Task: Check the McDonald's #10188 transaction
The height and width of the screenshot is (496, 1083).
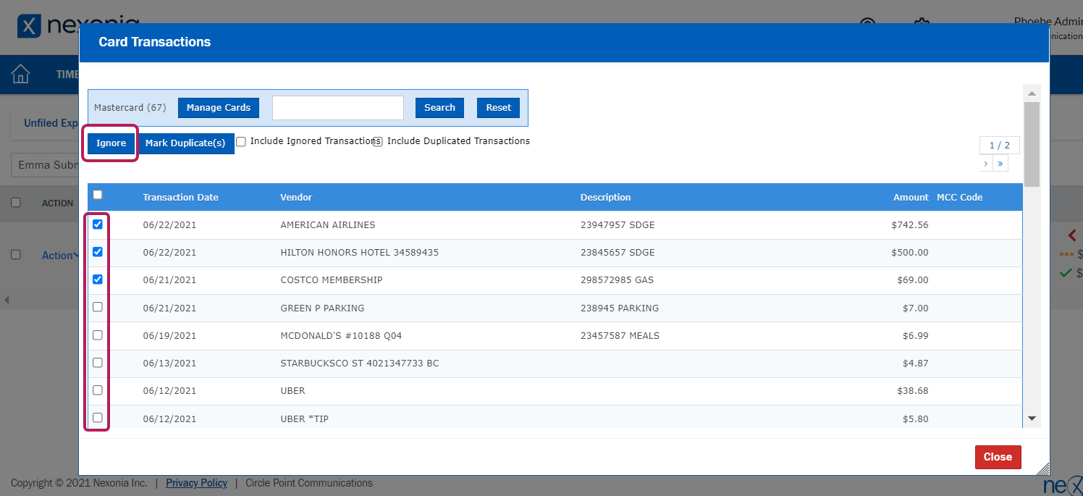Action: pyautogui.click(x=98, y=335)
